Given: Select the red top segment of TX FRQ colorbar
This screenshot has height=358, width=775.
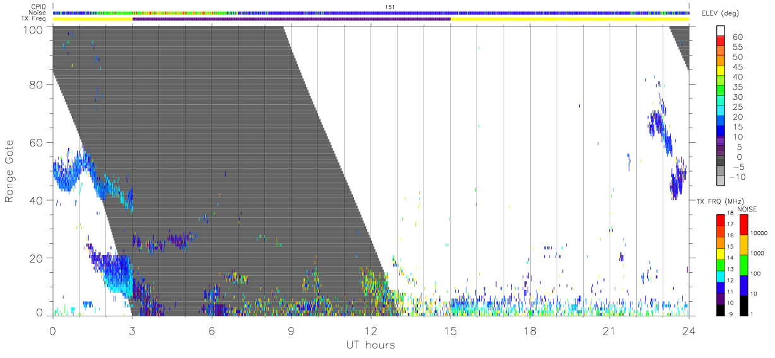Looking at the screenshot, I should click(x=720, y=220).
